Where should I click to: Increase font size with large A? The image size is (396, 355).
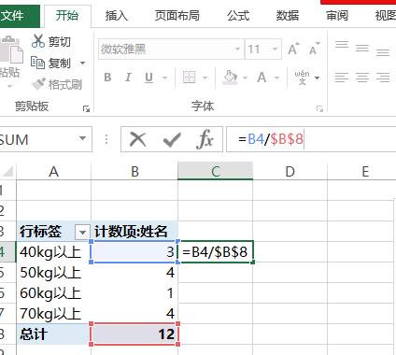pos(293,49)
